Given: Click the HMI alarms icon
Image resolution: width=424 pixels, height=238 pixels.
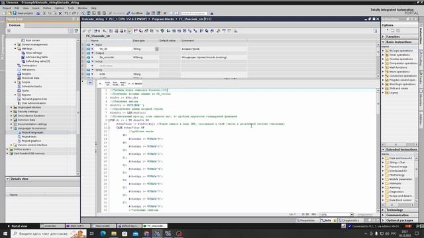Looking at the screenshot, I should click(19, 69).
